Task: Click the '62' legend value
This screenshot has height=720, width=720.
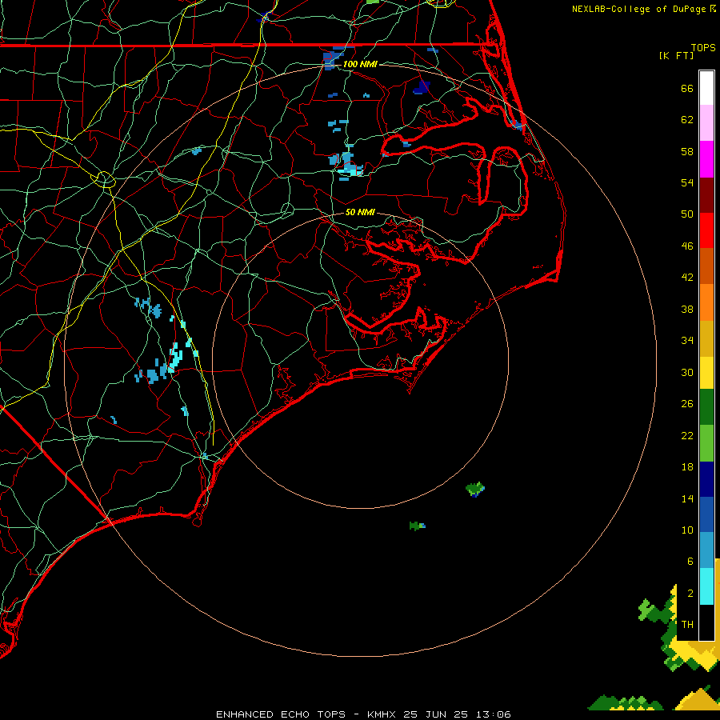Action: (687, 120)
